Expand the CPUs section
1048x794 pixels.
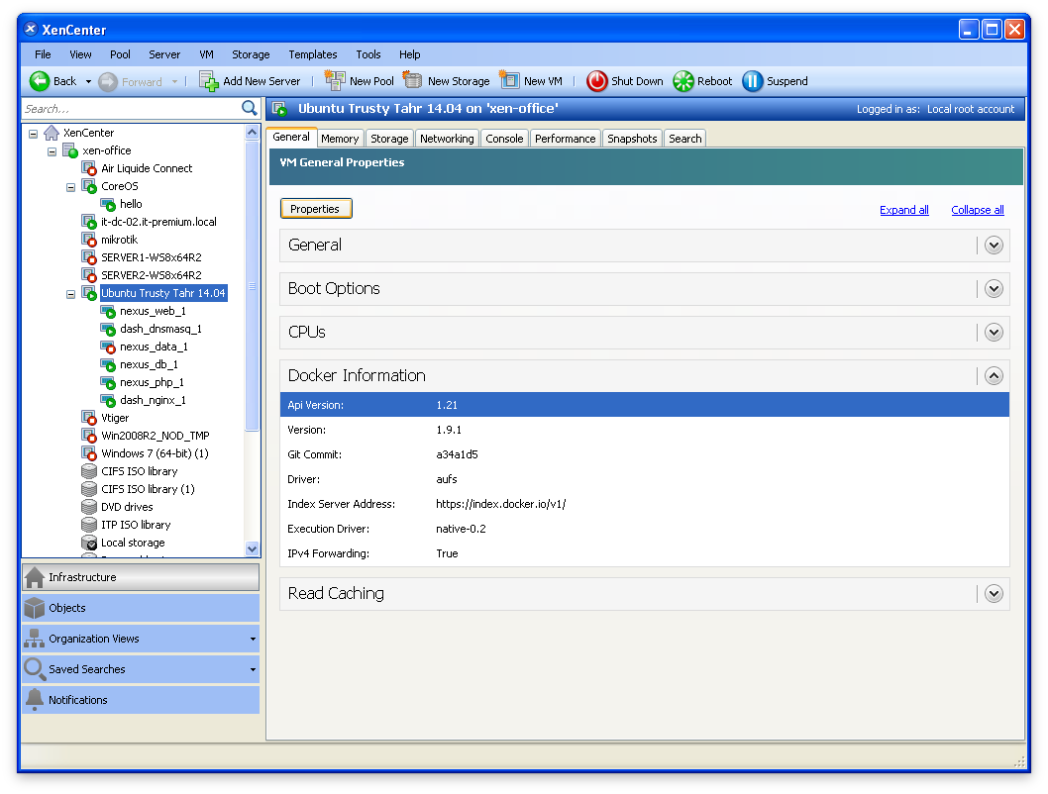pos(994,332)
